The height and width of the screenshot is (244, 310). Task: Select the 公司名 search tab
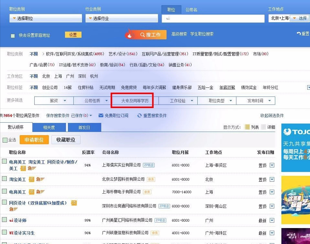[192, 9]
